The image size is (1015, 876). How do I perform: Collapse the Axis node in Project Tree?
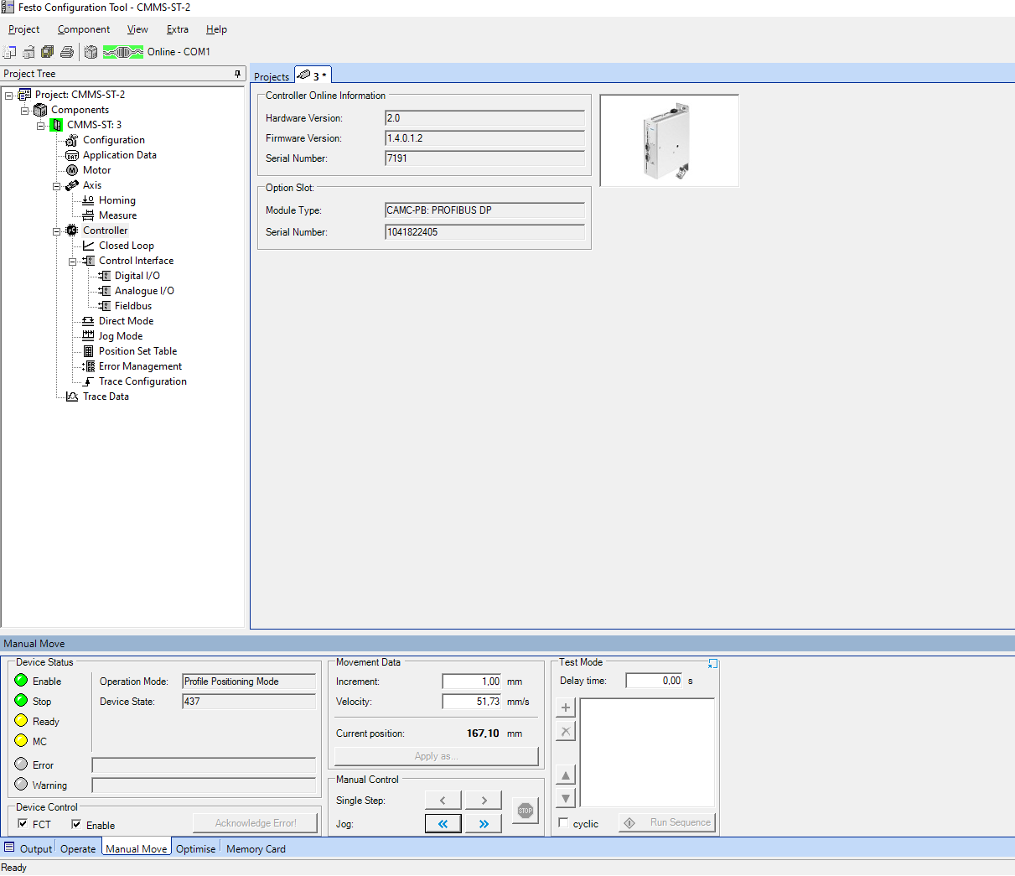[57, 186]
